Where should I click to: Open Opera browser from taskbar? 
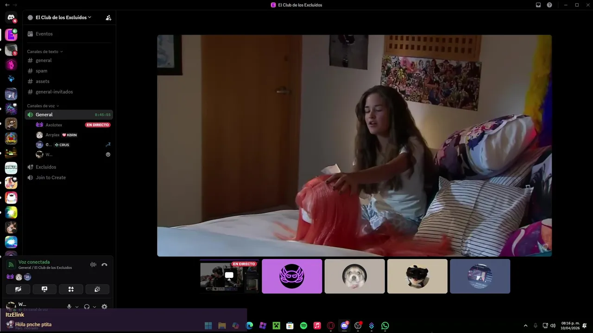331,326
